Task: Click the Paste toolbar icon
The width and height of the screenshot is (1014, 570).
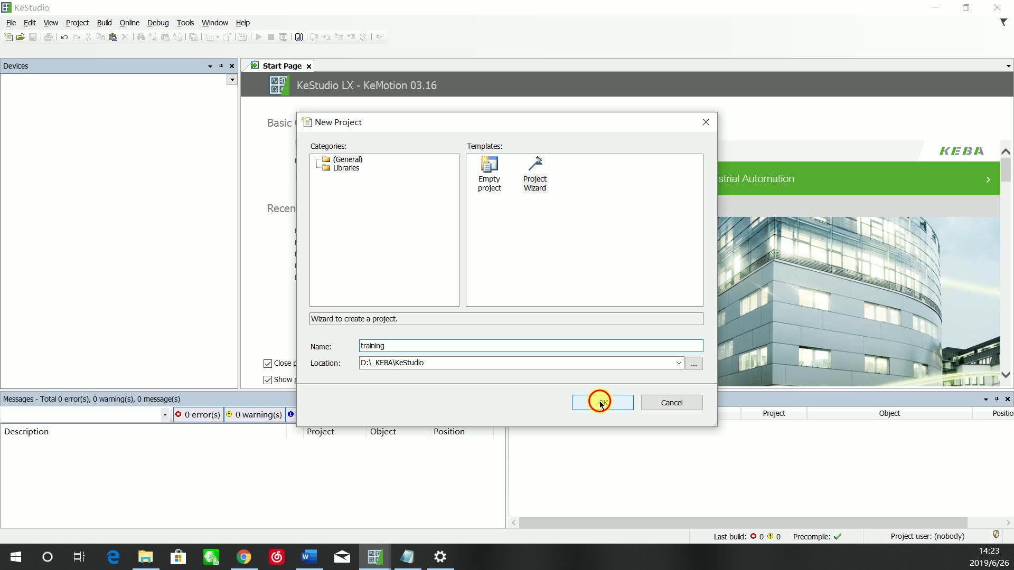Action: (112, 37)
